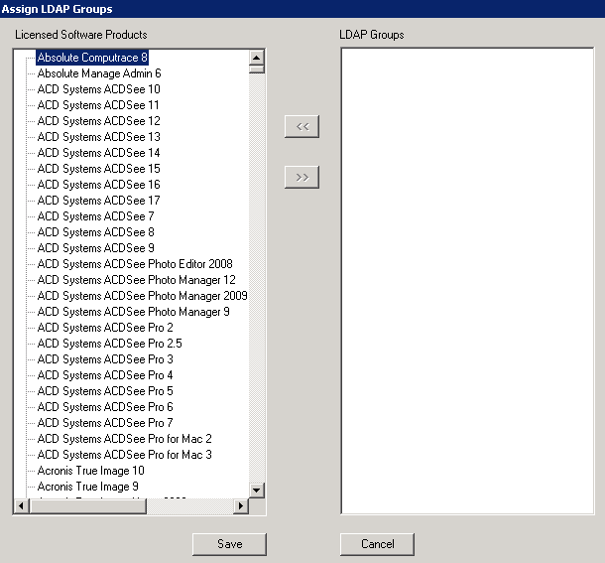The image size is (605, 563).
Task: Select ACD Systems ACDSee Pro 2
Action: pos(105,328)
